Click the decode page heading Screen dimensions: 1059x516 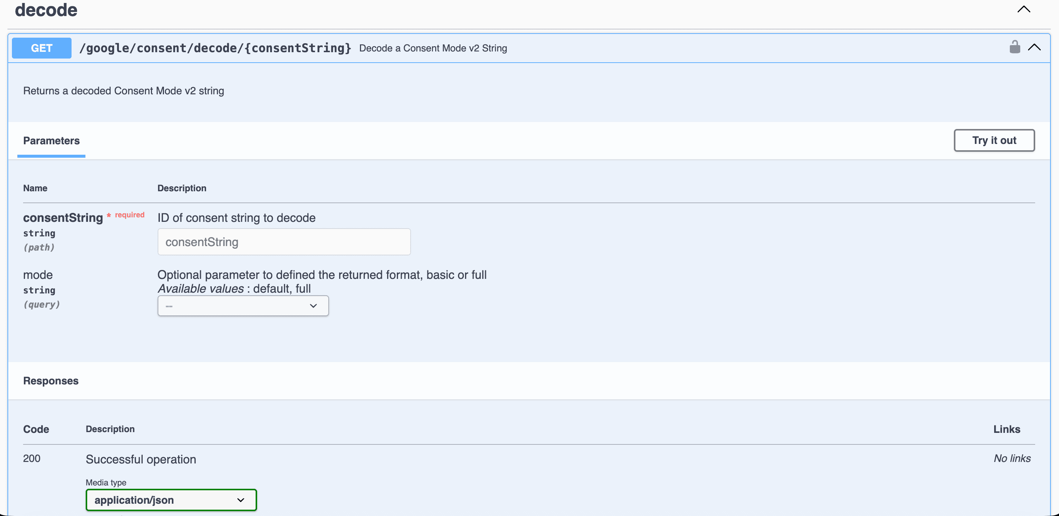[45, 10]
